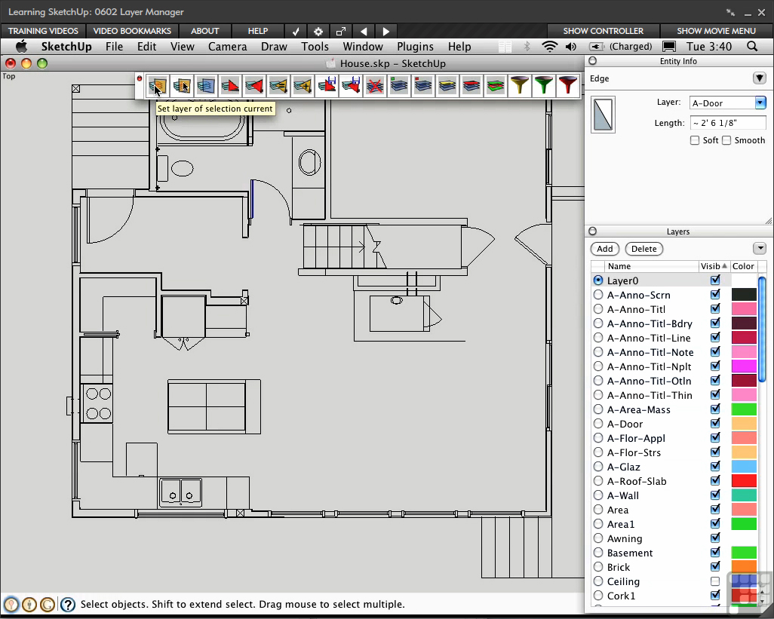Screen dimensions: 774x619
Task: Click the second orange layer icon with cursor
Action: 182,86
